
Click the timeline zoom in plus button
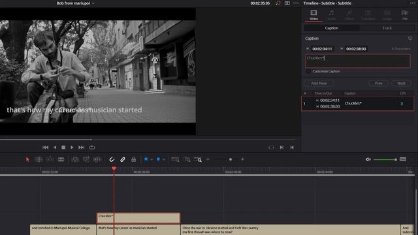point(242,159)
